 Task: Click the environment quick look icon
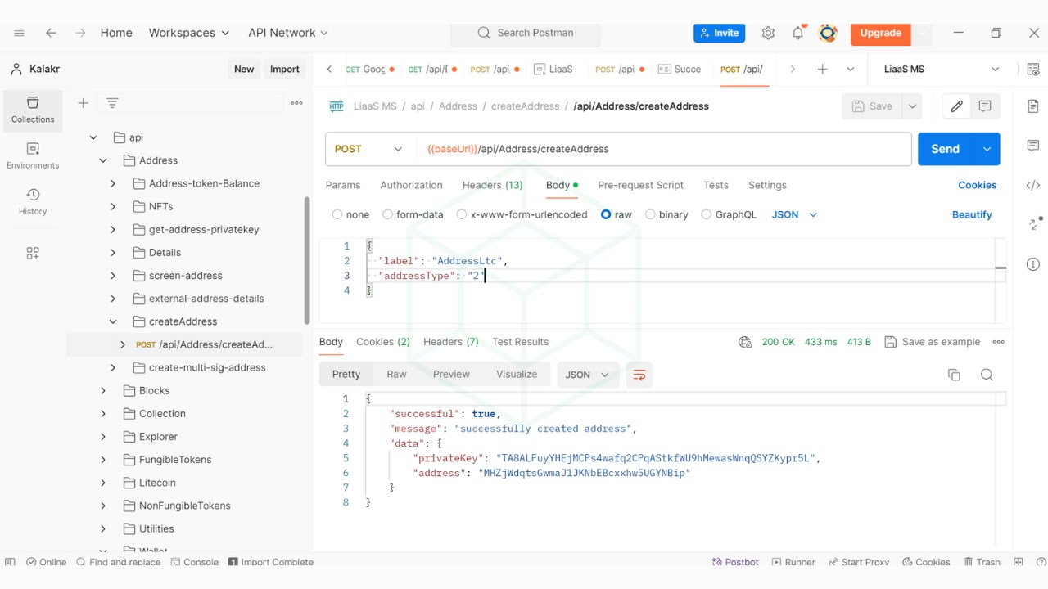(x=1032, y=70)
